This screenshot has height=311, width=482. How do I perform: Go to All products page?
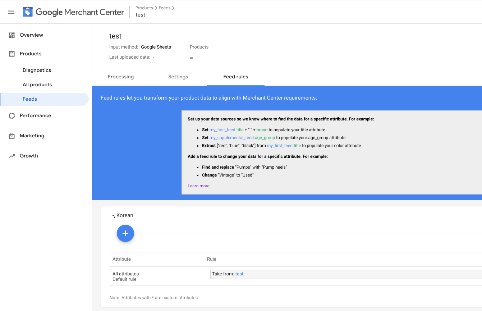click(x=37, y=84)
